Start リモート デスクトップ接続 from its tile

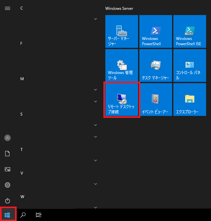pos(122,100)
